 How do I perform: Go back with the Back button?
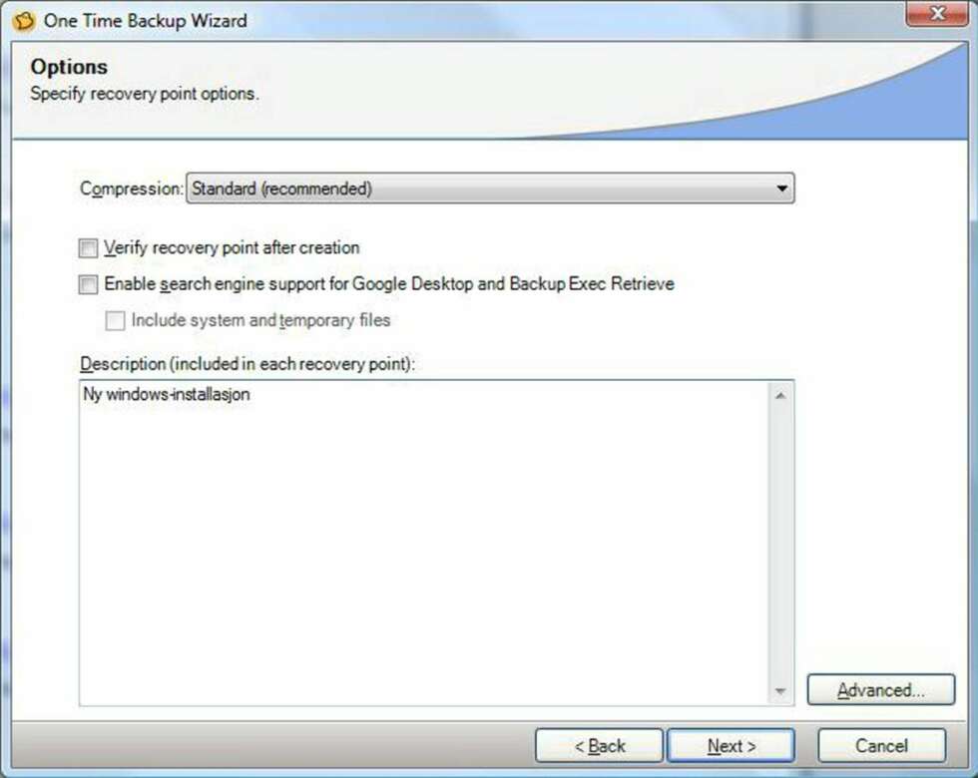[600, 746]
